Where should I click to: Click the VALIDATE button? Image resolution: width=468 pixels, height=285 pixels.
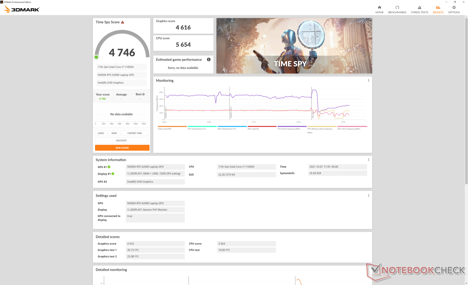click(x=121, y=140)
